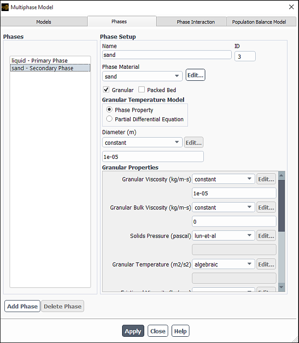Viewport: 299px width, 343px height.
Task: Select sand - Secondary Phase in the list
Action: pos(50,68)
